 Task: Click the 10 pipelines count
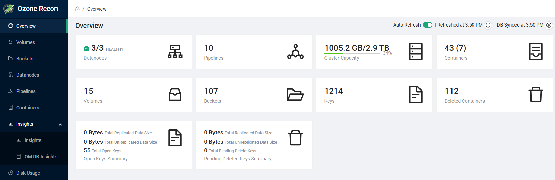click(209, 48)
